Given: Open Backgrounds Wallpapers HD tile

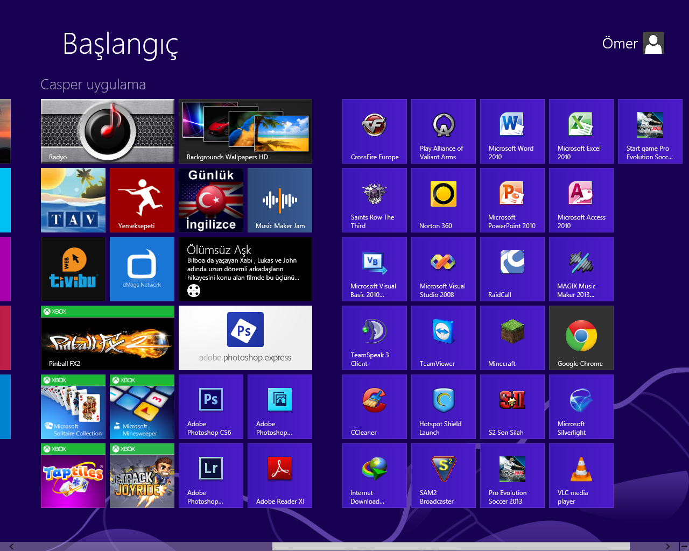Looking at the screenshot, I should click(245, 131).
